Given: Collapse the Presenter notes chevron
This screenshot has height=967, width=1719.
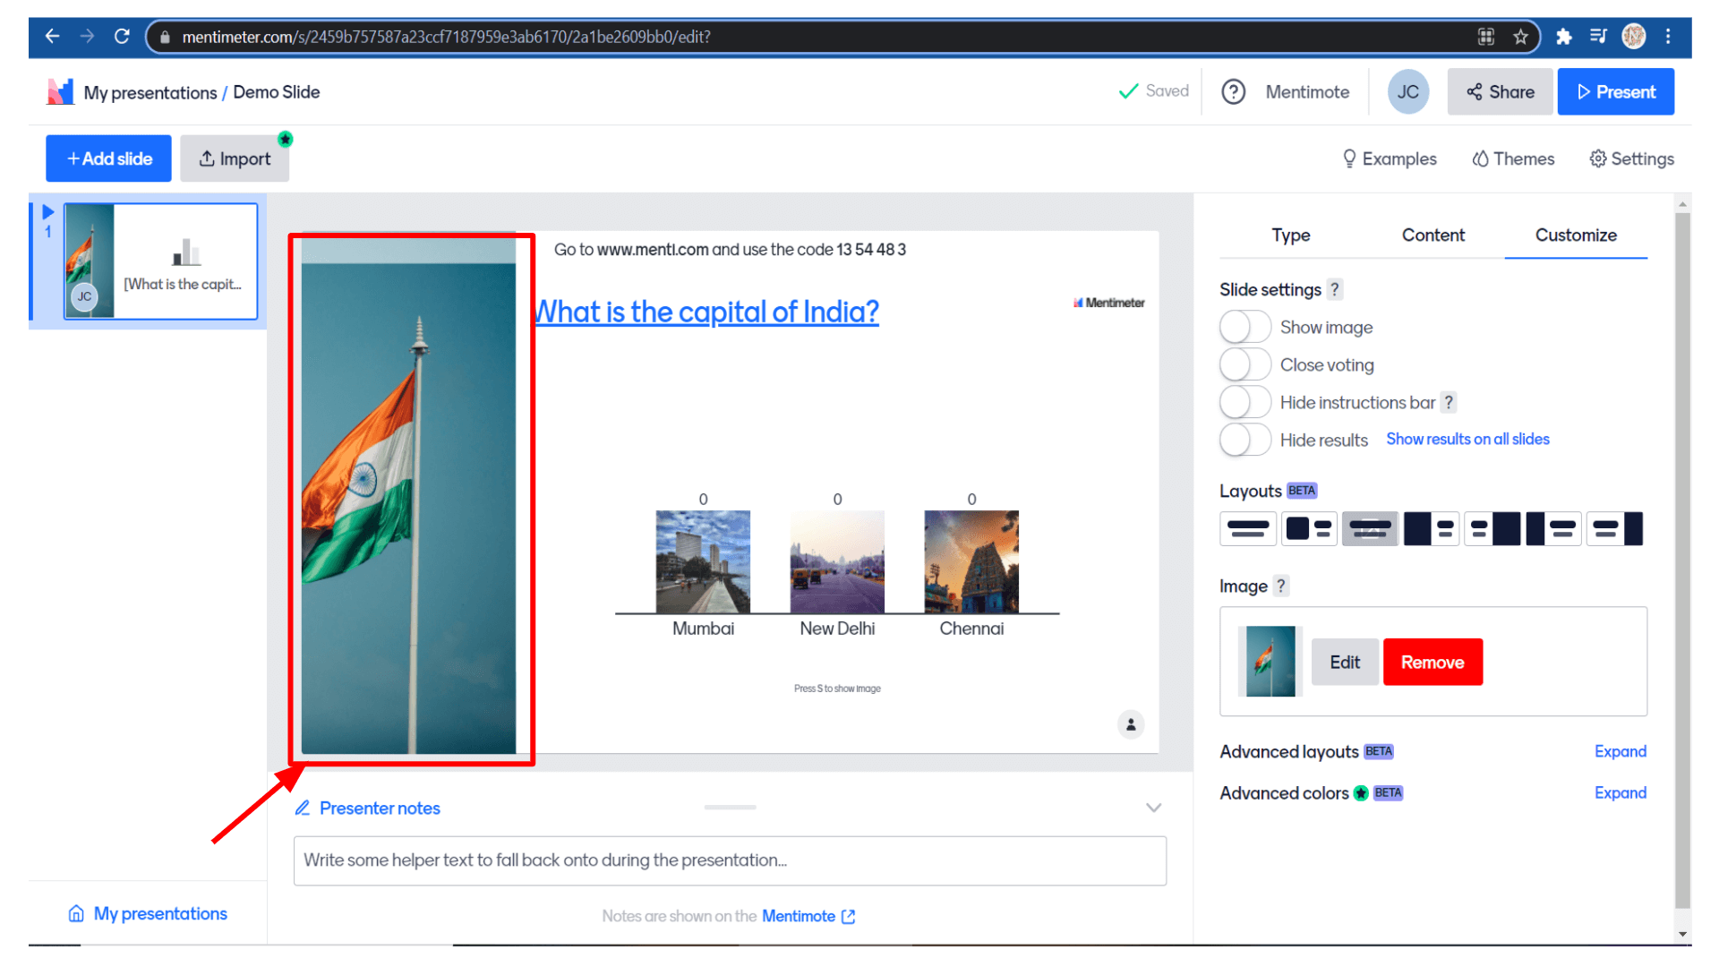Looking at the screenshot, I should [1153, 808].
